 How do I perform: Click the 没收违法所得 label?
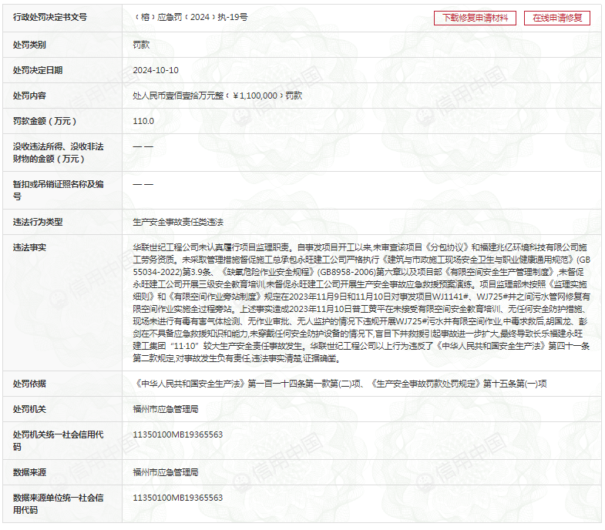coord(59,153)
